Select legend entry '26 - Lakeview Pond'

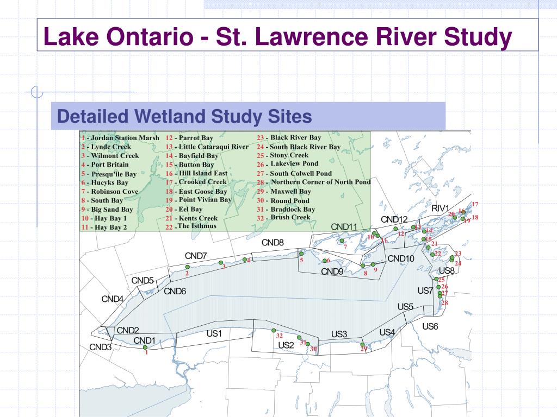click(x=287, y=164)
